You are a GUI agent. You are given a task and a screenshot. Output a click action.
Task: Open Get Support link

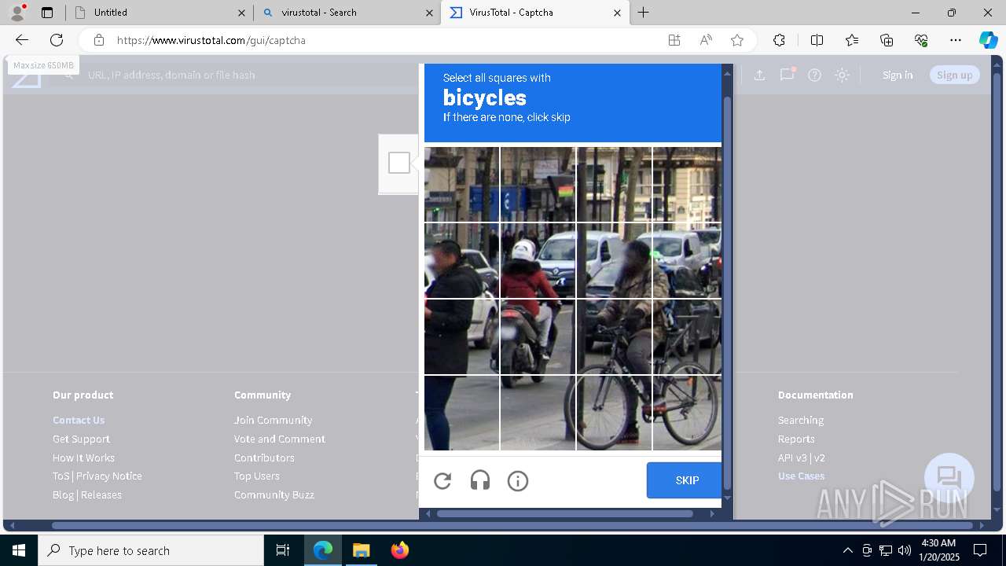(x=81, y=439)
